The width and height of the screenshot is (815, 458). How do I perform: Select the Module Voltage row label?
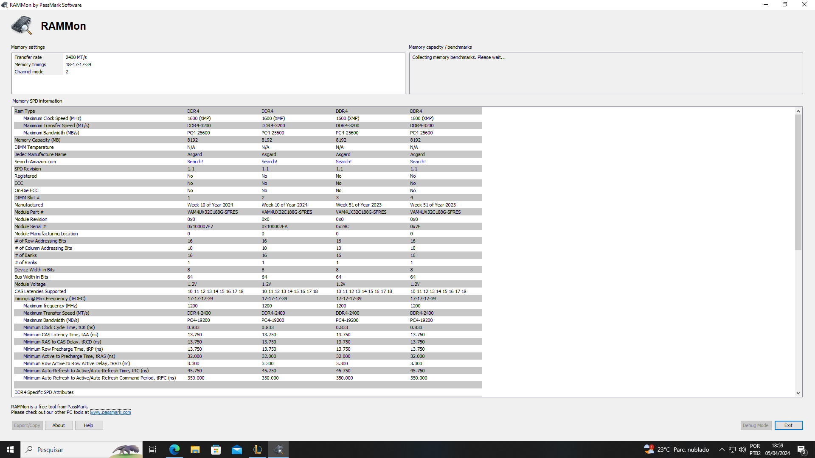30,284
